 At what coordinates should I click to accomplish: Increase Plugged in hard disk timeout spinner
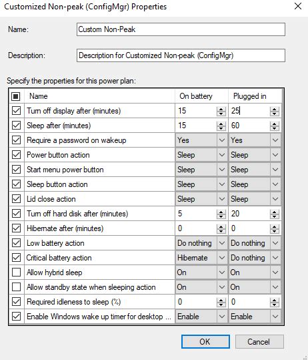(274, 212)
